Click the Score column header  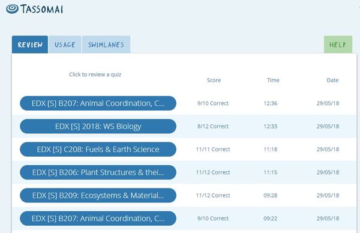click(x=214, y=80)
